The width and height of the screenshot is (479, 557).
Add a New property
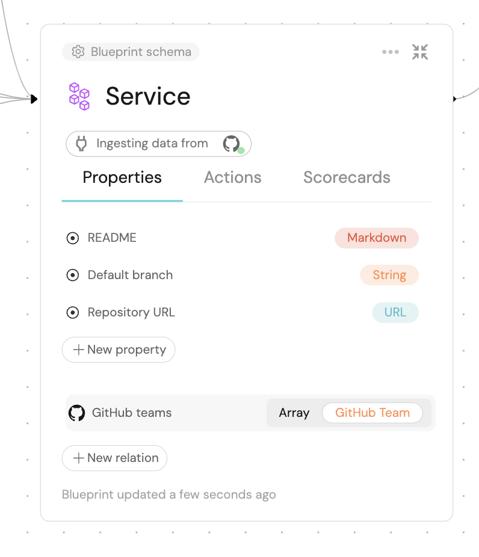pyautogui.click(x=119, y=350)
